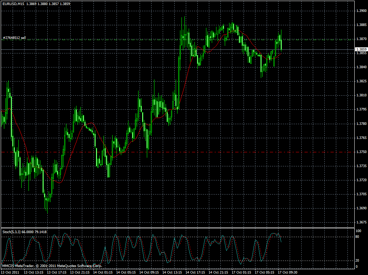Screen dimensions: 368x275
Task: Click the 1.3750 price axis label
Action: click(361, 152)
